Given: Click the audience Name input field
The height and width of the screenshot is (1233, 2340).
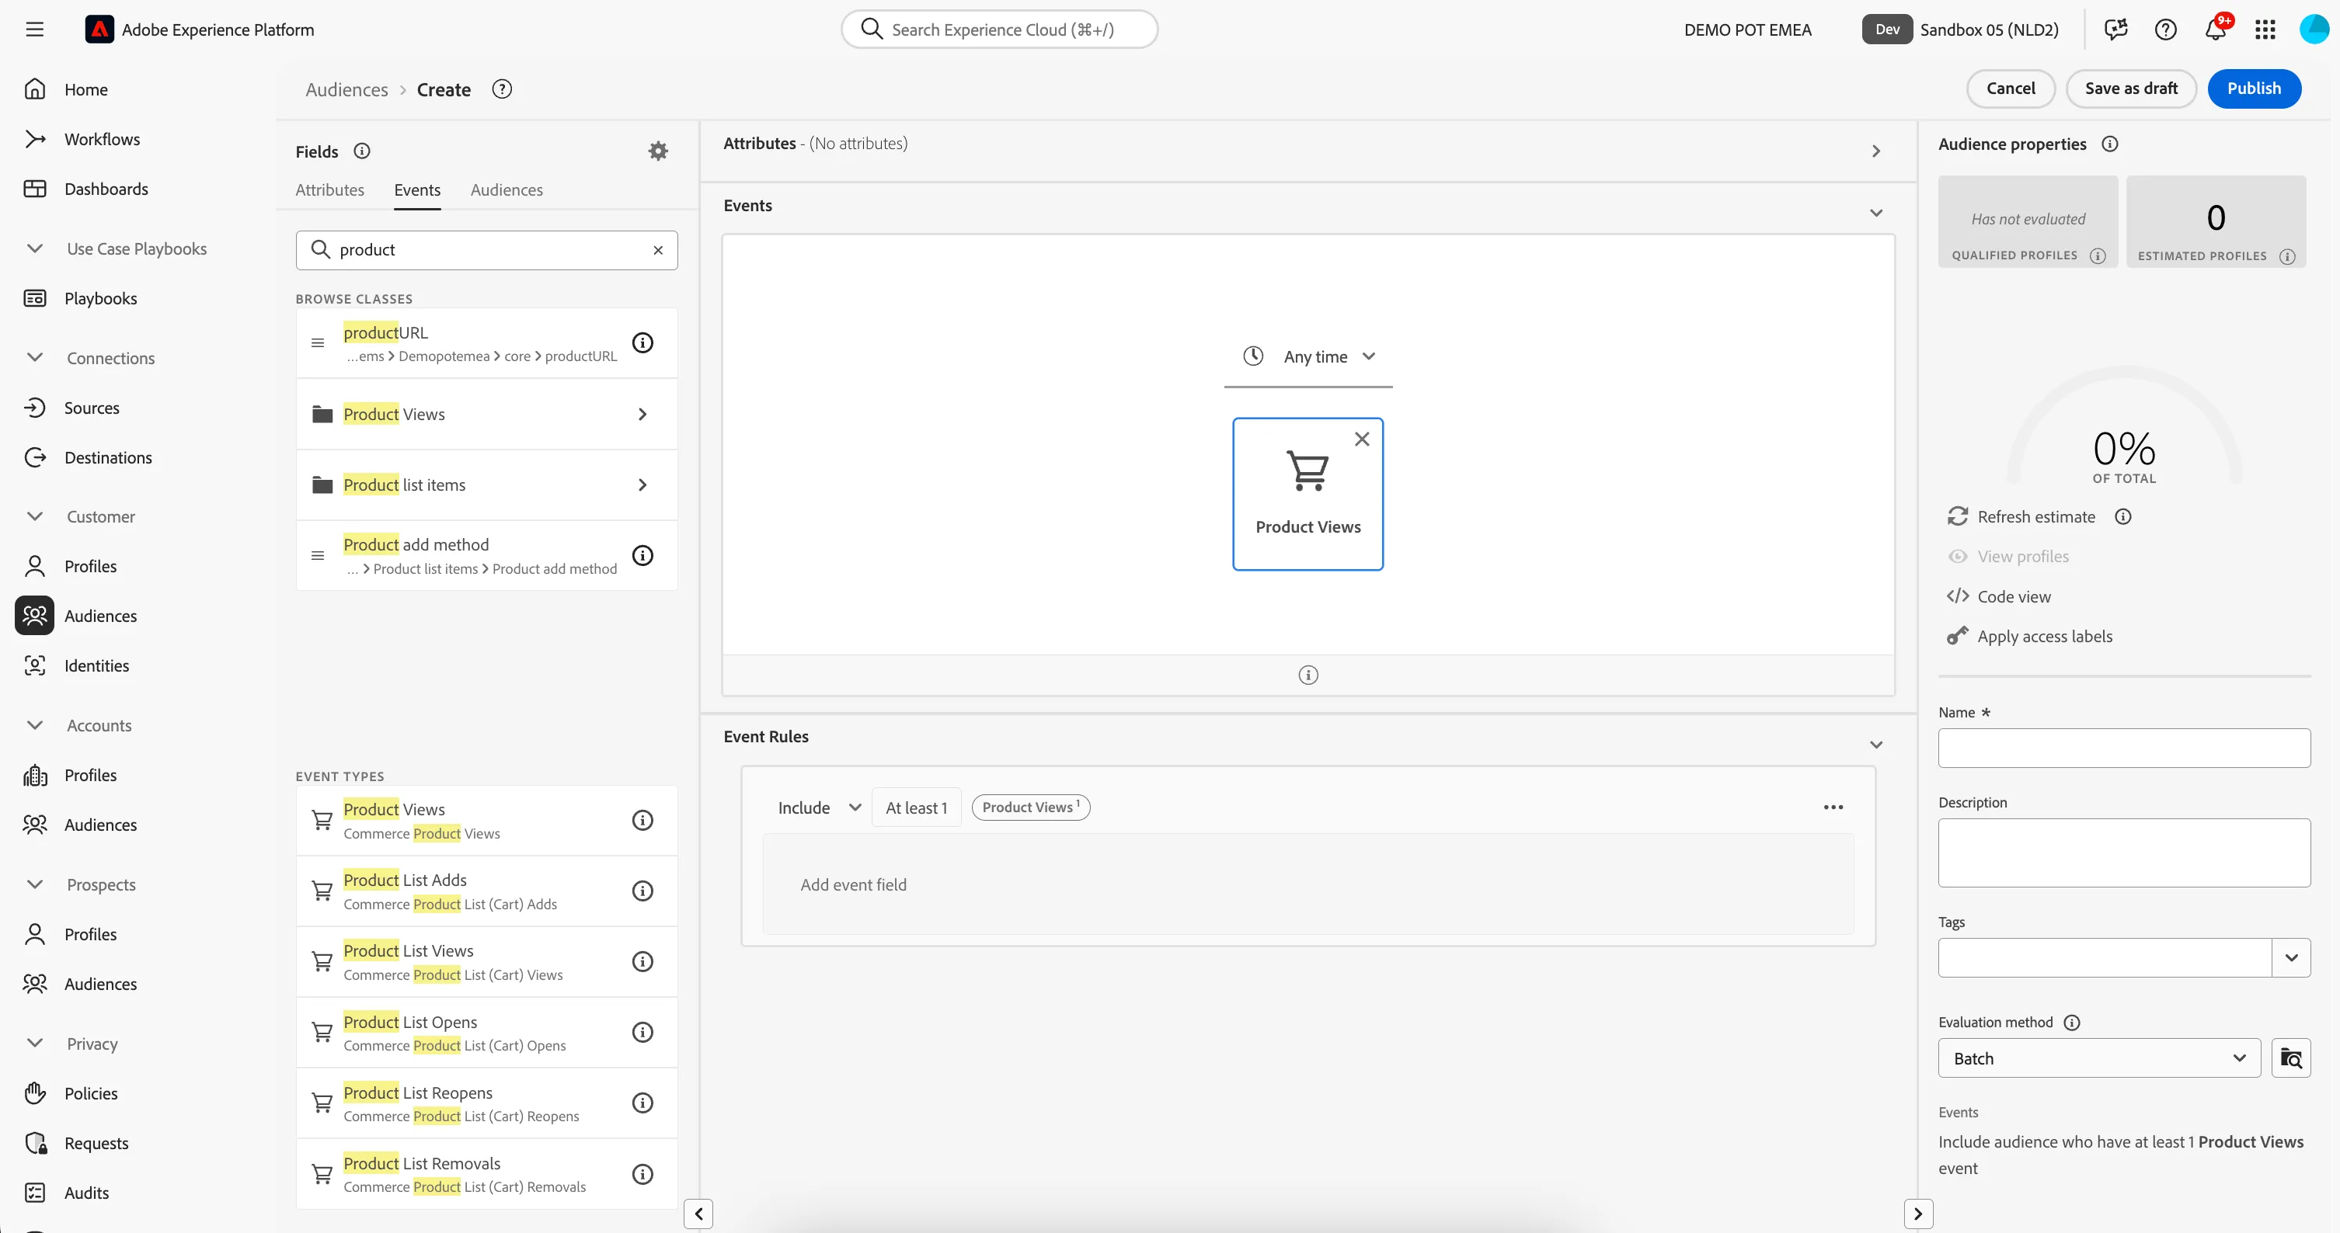Looking at the screenshot, I should (2124, 748).
